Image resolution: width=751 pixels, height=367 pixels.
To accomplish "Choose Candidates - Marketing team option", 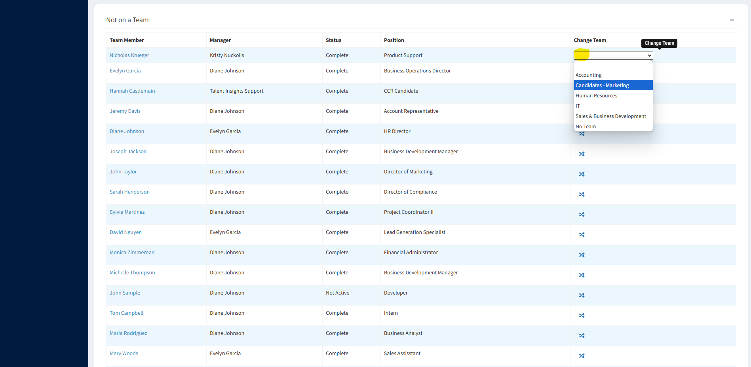I will 602,86.
